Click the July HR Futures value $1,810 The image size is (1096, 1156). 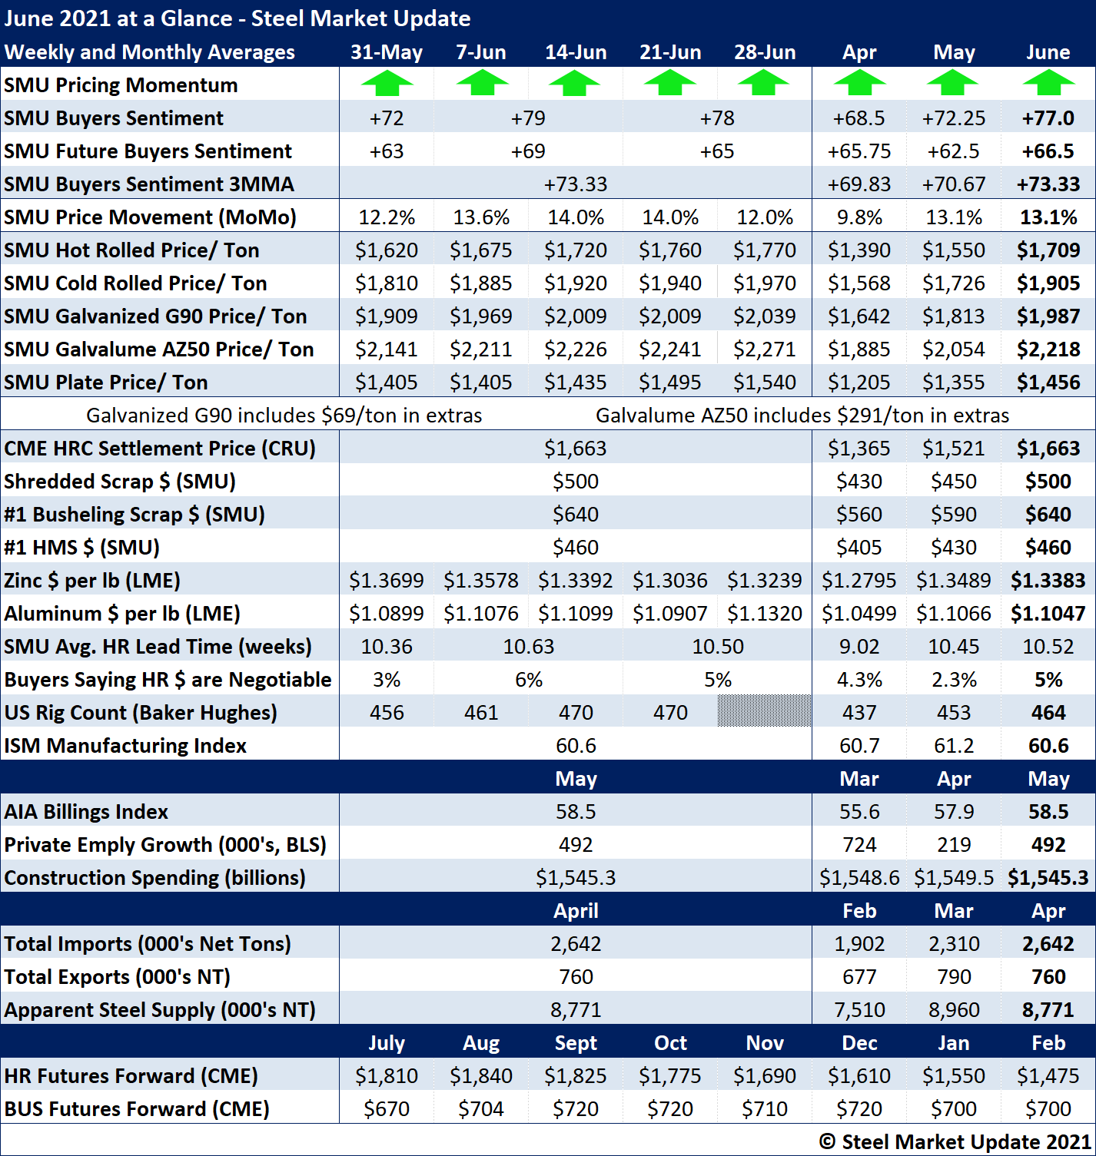(387, 1076)
